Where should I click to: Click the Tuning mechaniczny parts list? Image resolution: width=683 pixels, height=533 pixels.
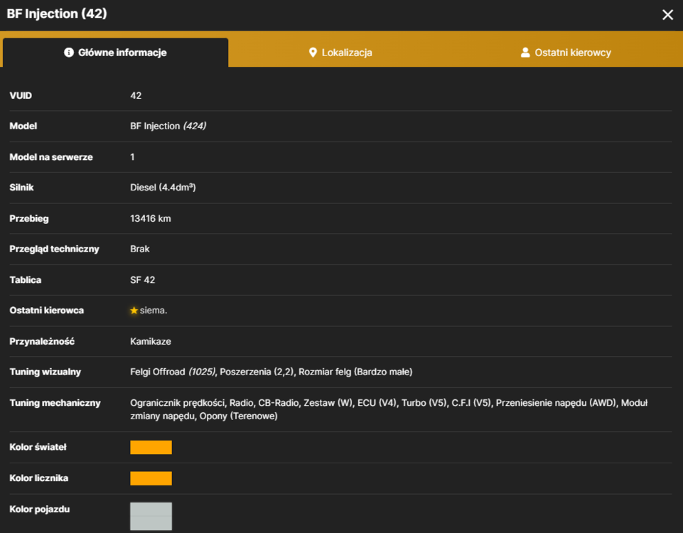click(x=389, y=409)
